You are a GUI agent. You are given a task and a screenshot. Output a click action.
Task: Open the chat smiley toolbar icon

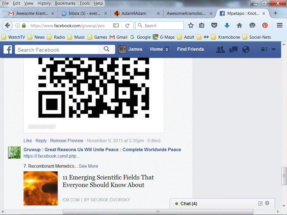click(x=252, y=25)
